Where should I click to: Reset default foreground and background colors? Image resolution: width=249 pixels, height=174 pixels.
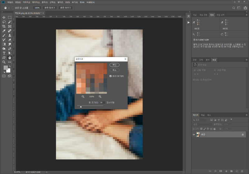[4, 72]
